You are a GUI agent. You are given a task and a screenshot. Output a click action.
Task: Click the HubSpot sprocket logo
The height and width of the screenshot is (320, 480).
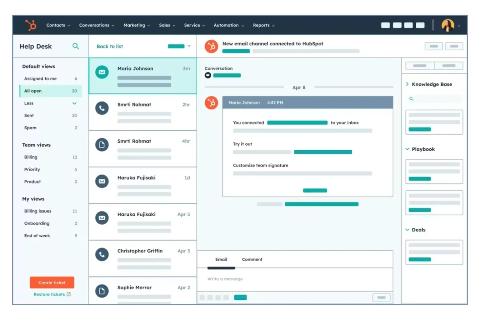tap(31, 25)
